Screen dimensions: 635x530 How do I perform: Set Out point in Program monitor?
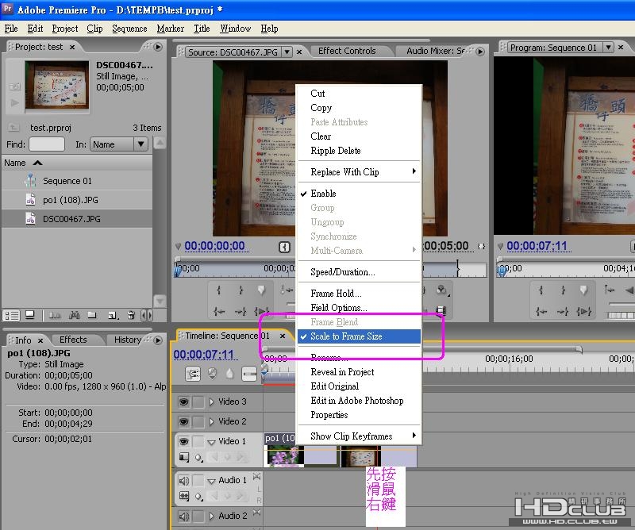(x=563, y=290)
